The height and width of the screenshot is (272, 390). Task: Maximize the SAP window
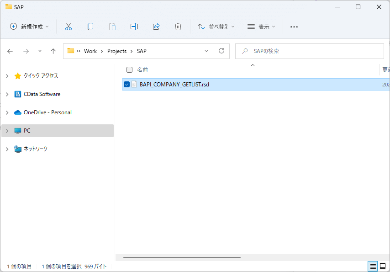tap(358, 7)
